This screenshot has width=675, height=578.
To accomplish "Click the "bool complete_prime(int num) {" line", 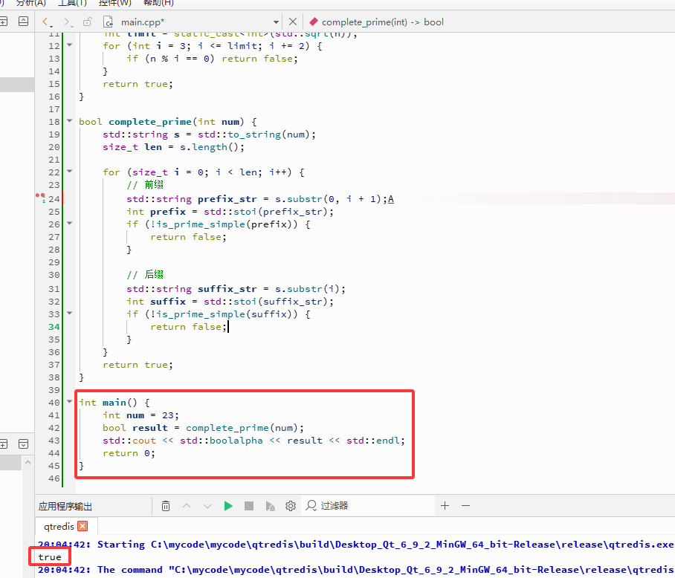I will tap(168, 122).
